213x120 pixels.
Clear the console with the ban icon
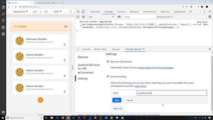[x=84, y=17]
